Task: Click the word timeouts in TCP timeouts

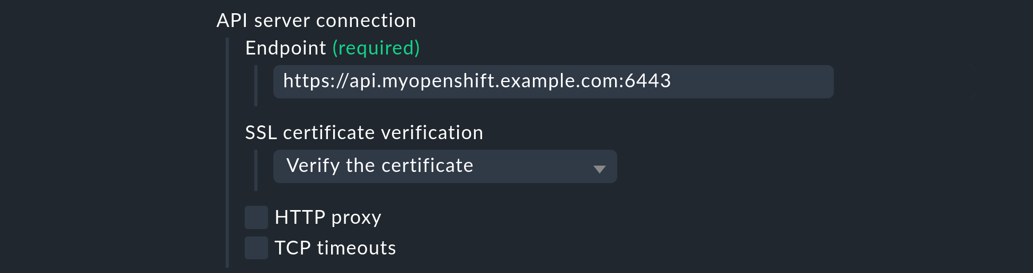Action: [357, 248]
